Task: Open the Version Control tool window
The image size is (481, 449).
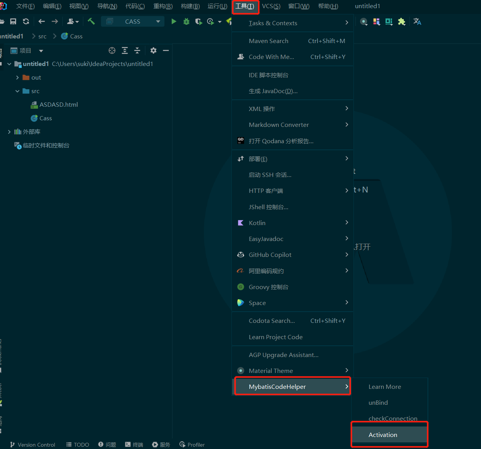Action: 33,445
